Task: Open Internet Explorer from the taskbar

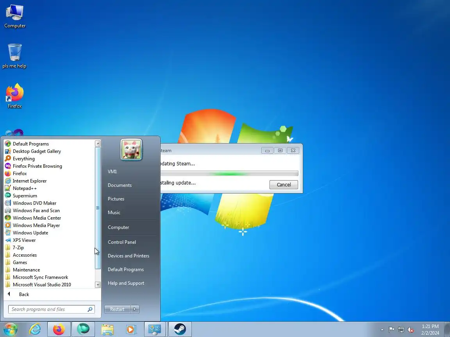Action: 35,330
